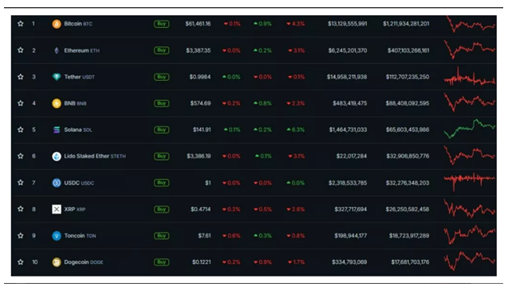Open the Dogecoin DOGE coin page
The width and height of the screenshot is (508, 291).
pos(83,262)
